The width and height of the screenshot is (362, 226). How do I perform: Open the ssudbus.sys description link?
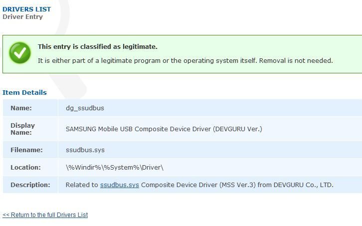(119, 185)
